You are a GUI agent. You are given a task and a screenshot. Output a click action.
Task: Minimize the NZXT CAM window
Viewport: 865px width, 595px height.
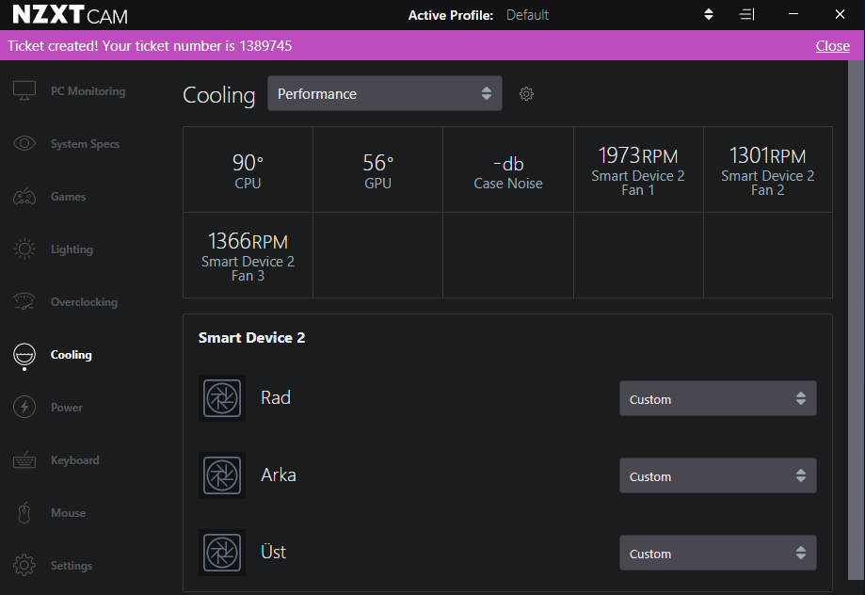(793, 14)
